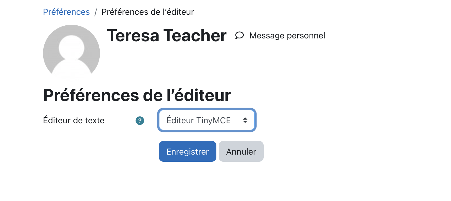Click the Enregistrer button

click(x=188, y=151)
